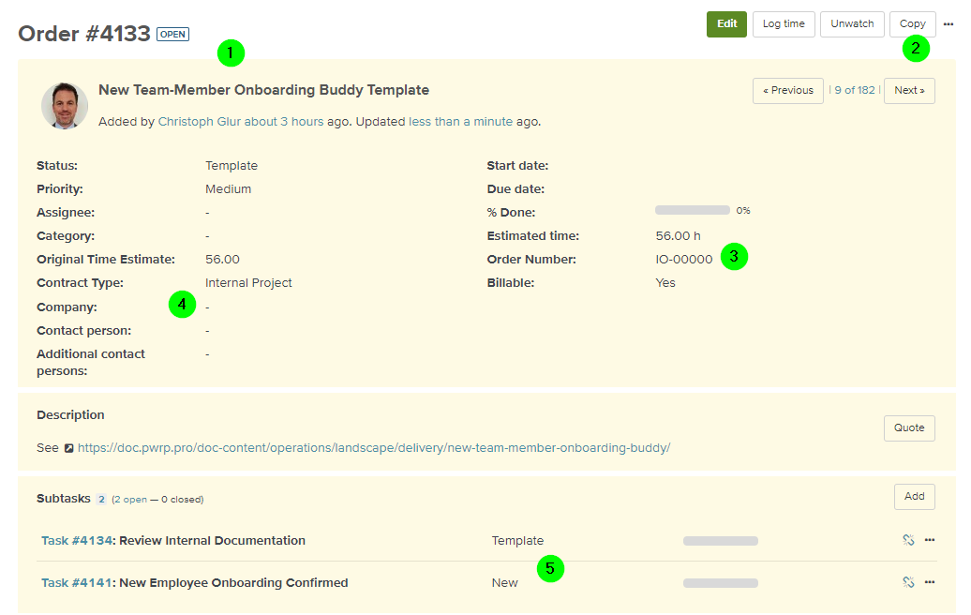Viewport: 971px width, 615px height.
Task: Unlink subtask Task #4141 relation icon
Action: (x=908, y=582)
